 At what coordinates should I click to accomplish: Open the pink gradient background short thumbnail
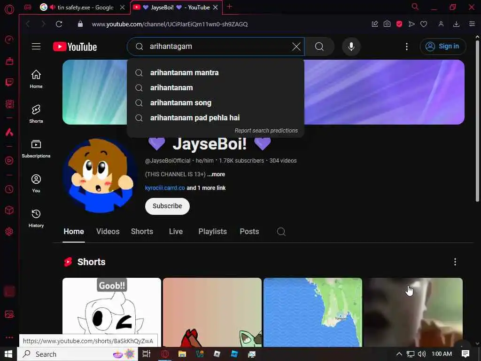pyautogui.click(x=212, y=312)
